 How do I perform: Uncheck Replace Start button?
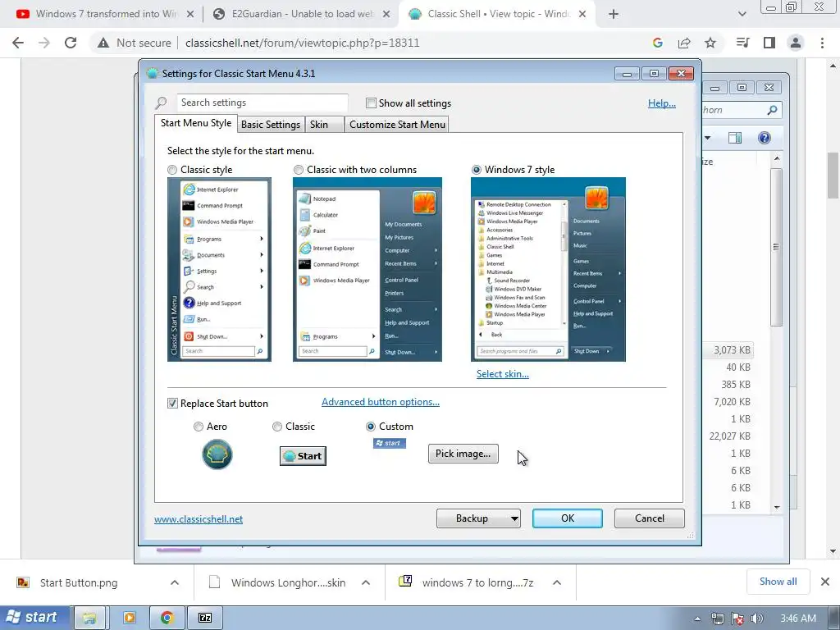(172, 404)
